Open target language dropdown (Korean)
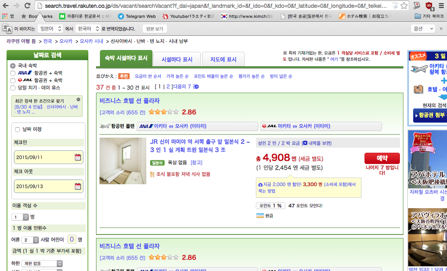447x271 pixels. coord(88,28)
